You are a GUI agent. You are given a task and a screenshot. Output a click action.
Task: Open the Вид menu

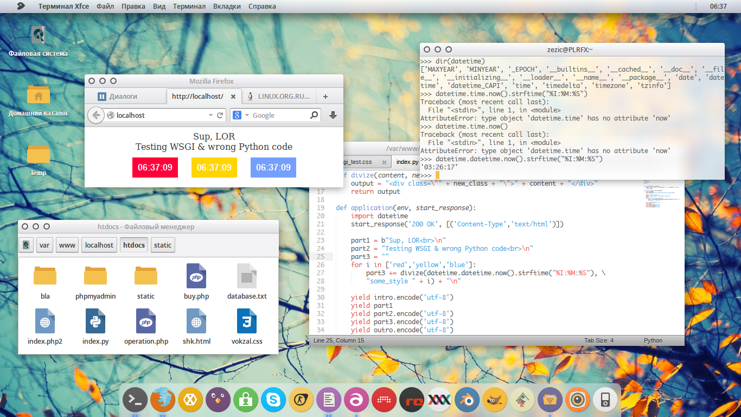159,7
